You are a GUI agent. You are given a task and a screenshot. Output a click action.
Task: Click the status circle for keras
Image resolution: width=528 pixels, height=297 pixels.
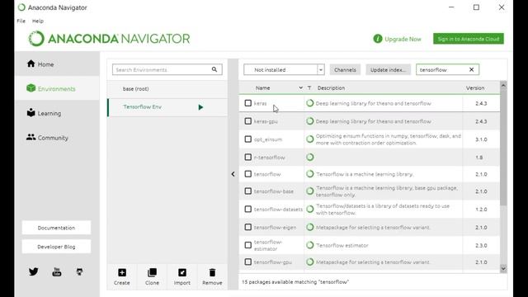pyautogui.click(x=310, y=103)
